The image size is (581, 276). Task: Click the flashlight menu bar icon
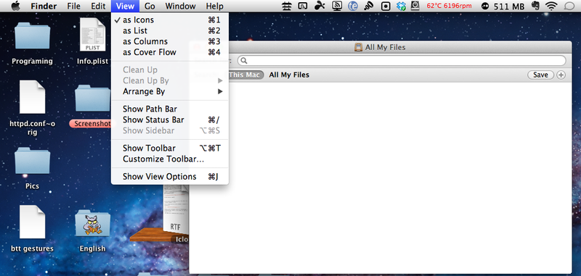tap(369, 6)
